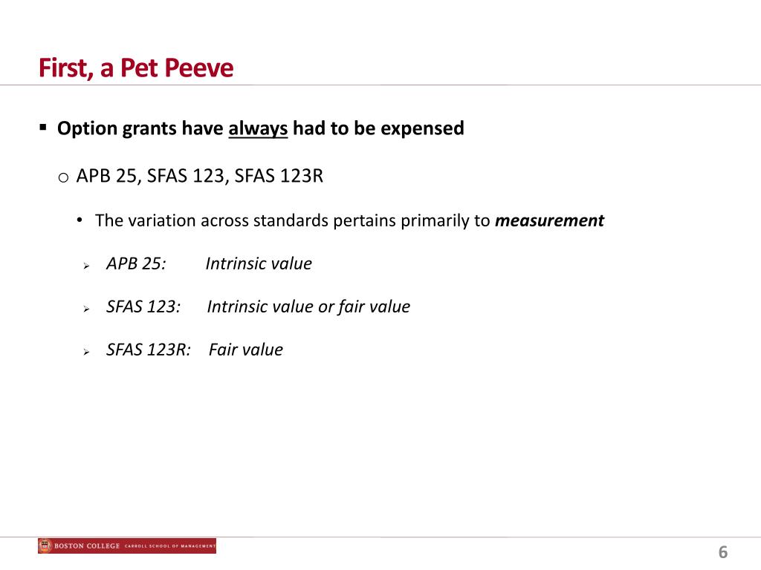761x570 pixels.
Task: Click the slide title First, a Pet Peeve
Action: (136, 68)
